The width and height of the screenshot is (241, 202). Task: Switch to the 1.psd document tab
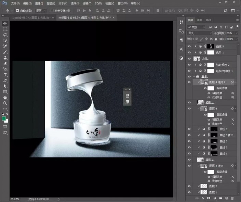(31, 18)
